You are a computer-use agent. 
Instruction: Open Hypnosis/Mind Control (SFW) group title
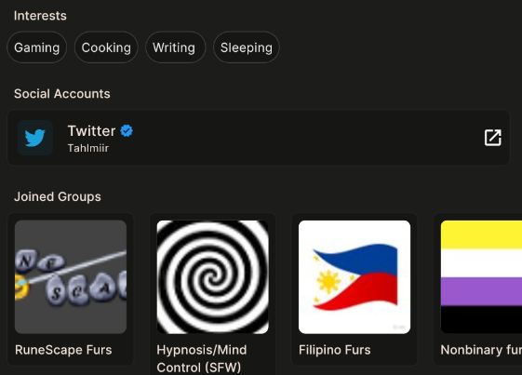click(x=202, y=358)
